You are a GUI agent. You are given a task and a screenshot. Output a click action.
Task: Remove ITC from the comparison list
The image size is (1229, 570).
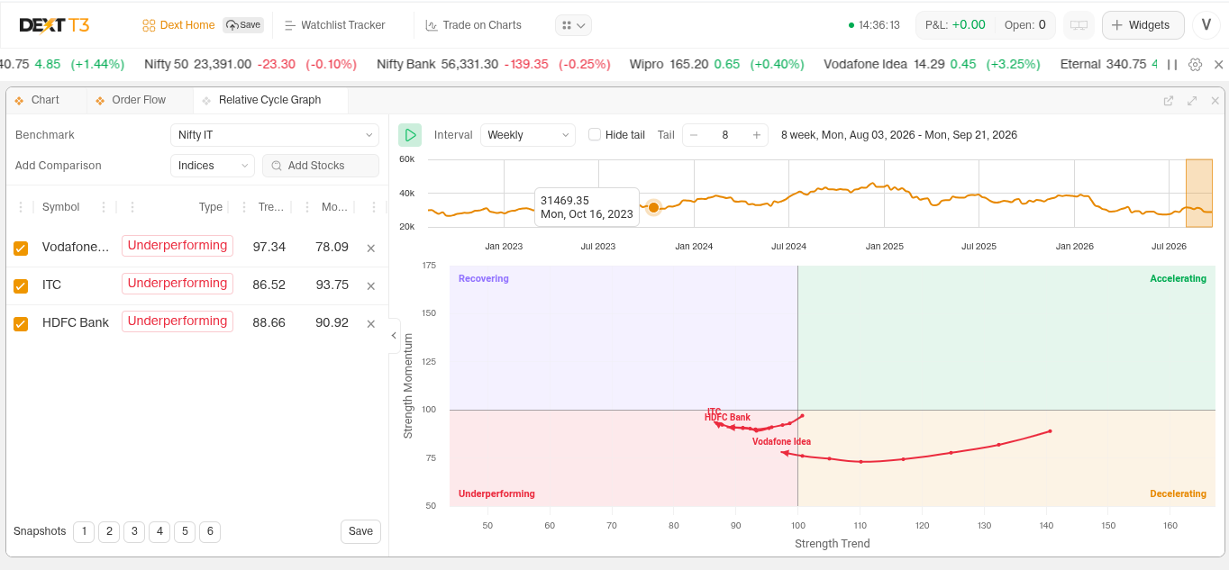pos(370,285)
